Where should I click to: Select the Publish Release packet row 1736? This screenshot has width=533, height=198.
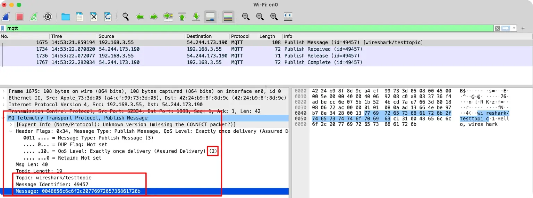point(174,56)
